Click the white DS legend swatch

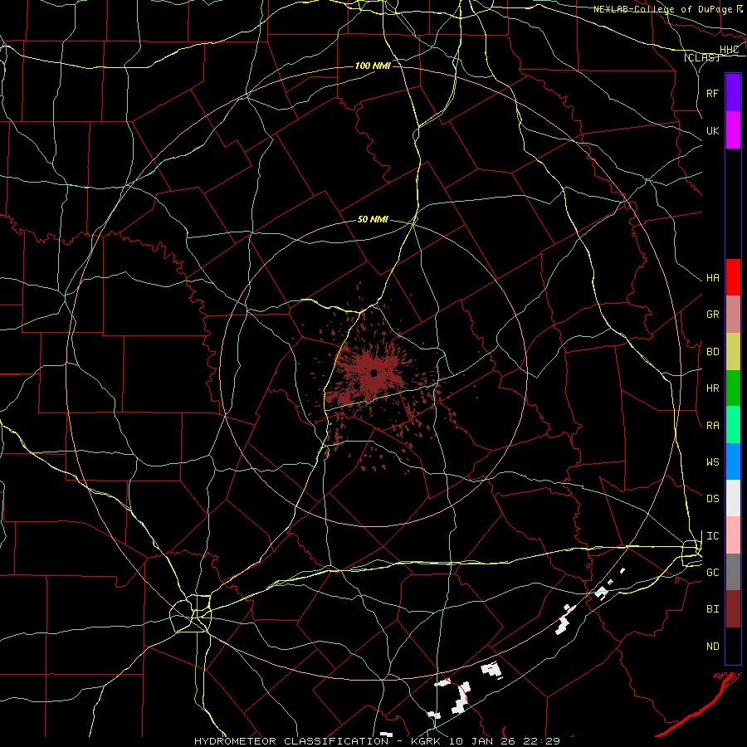(733, 498)
